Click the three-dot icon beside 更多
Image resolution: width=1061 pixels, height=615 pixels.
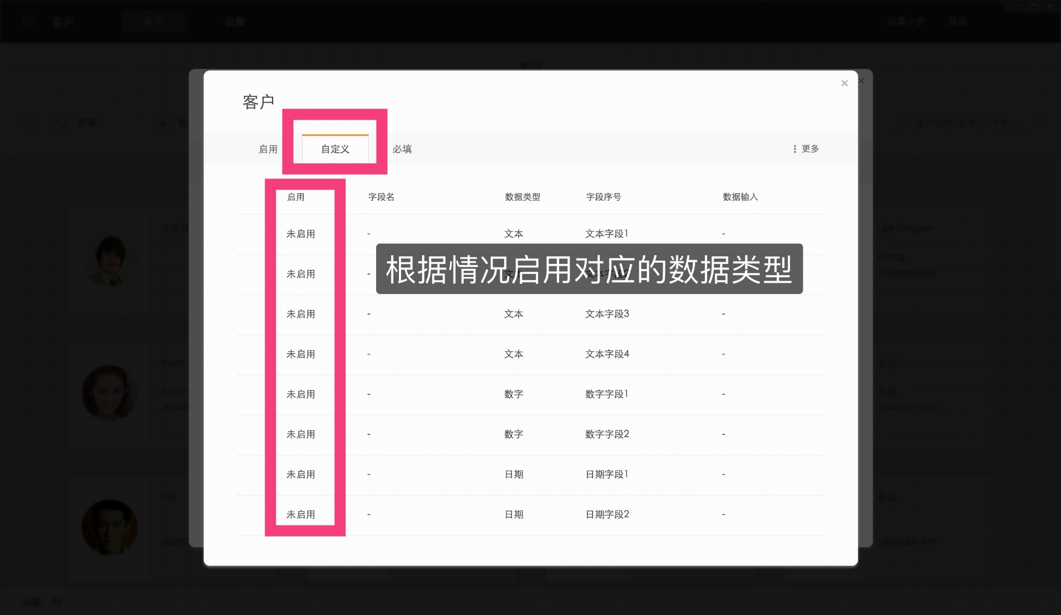pyautogui.click(x=794, y=149)
